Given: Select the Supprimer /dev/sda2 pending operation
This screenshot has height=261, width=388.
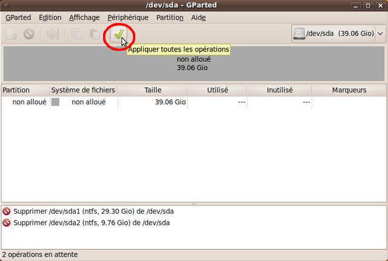Looking at the screenshot, I should tap(92, 223).
